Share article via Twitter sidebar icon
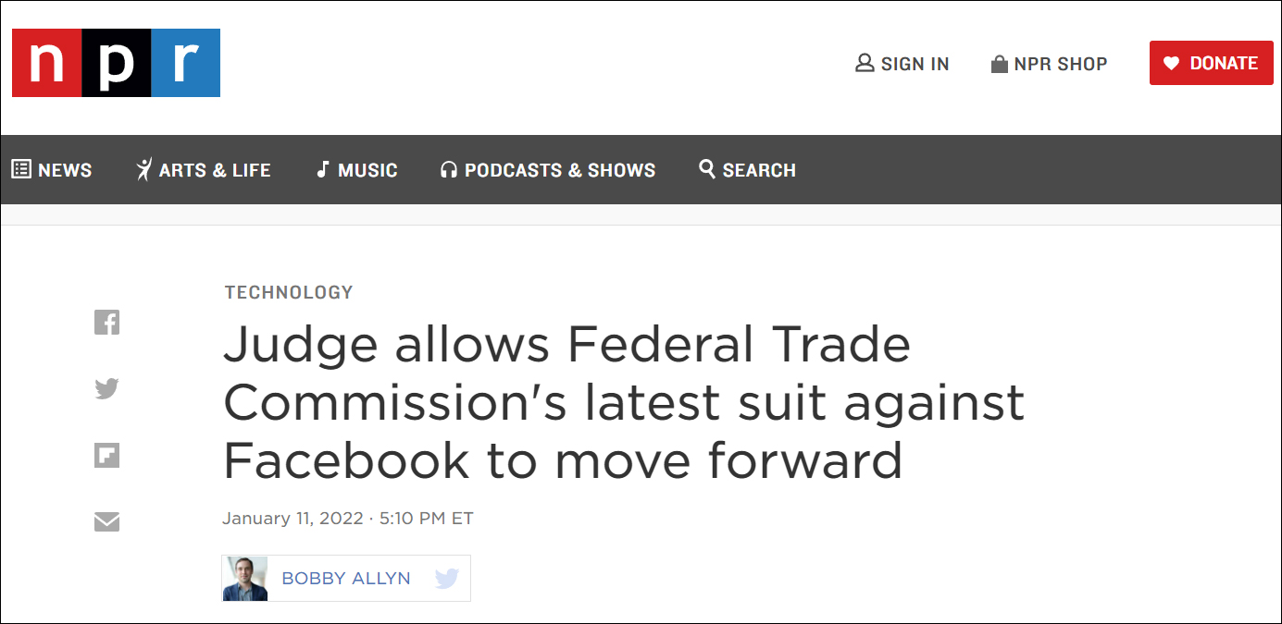The image size is (1282, 624). pyautogui.click(x=106, y=389)
